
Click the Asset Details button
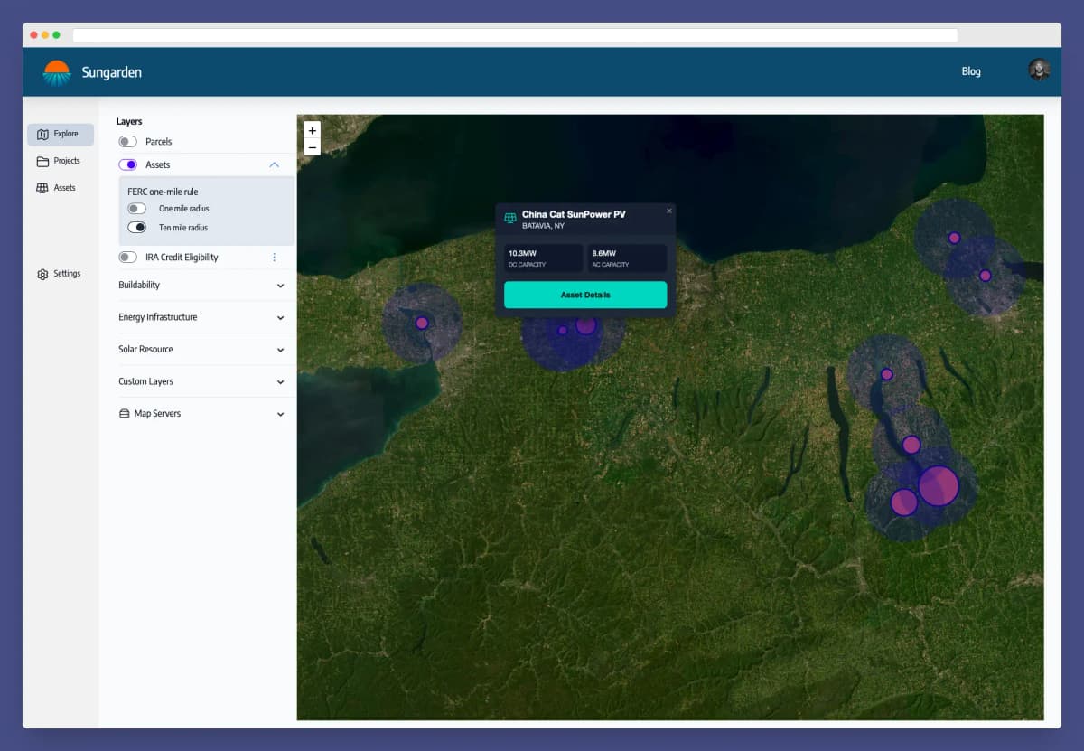pos(585,295)
